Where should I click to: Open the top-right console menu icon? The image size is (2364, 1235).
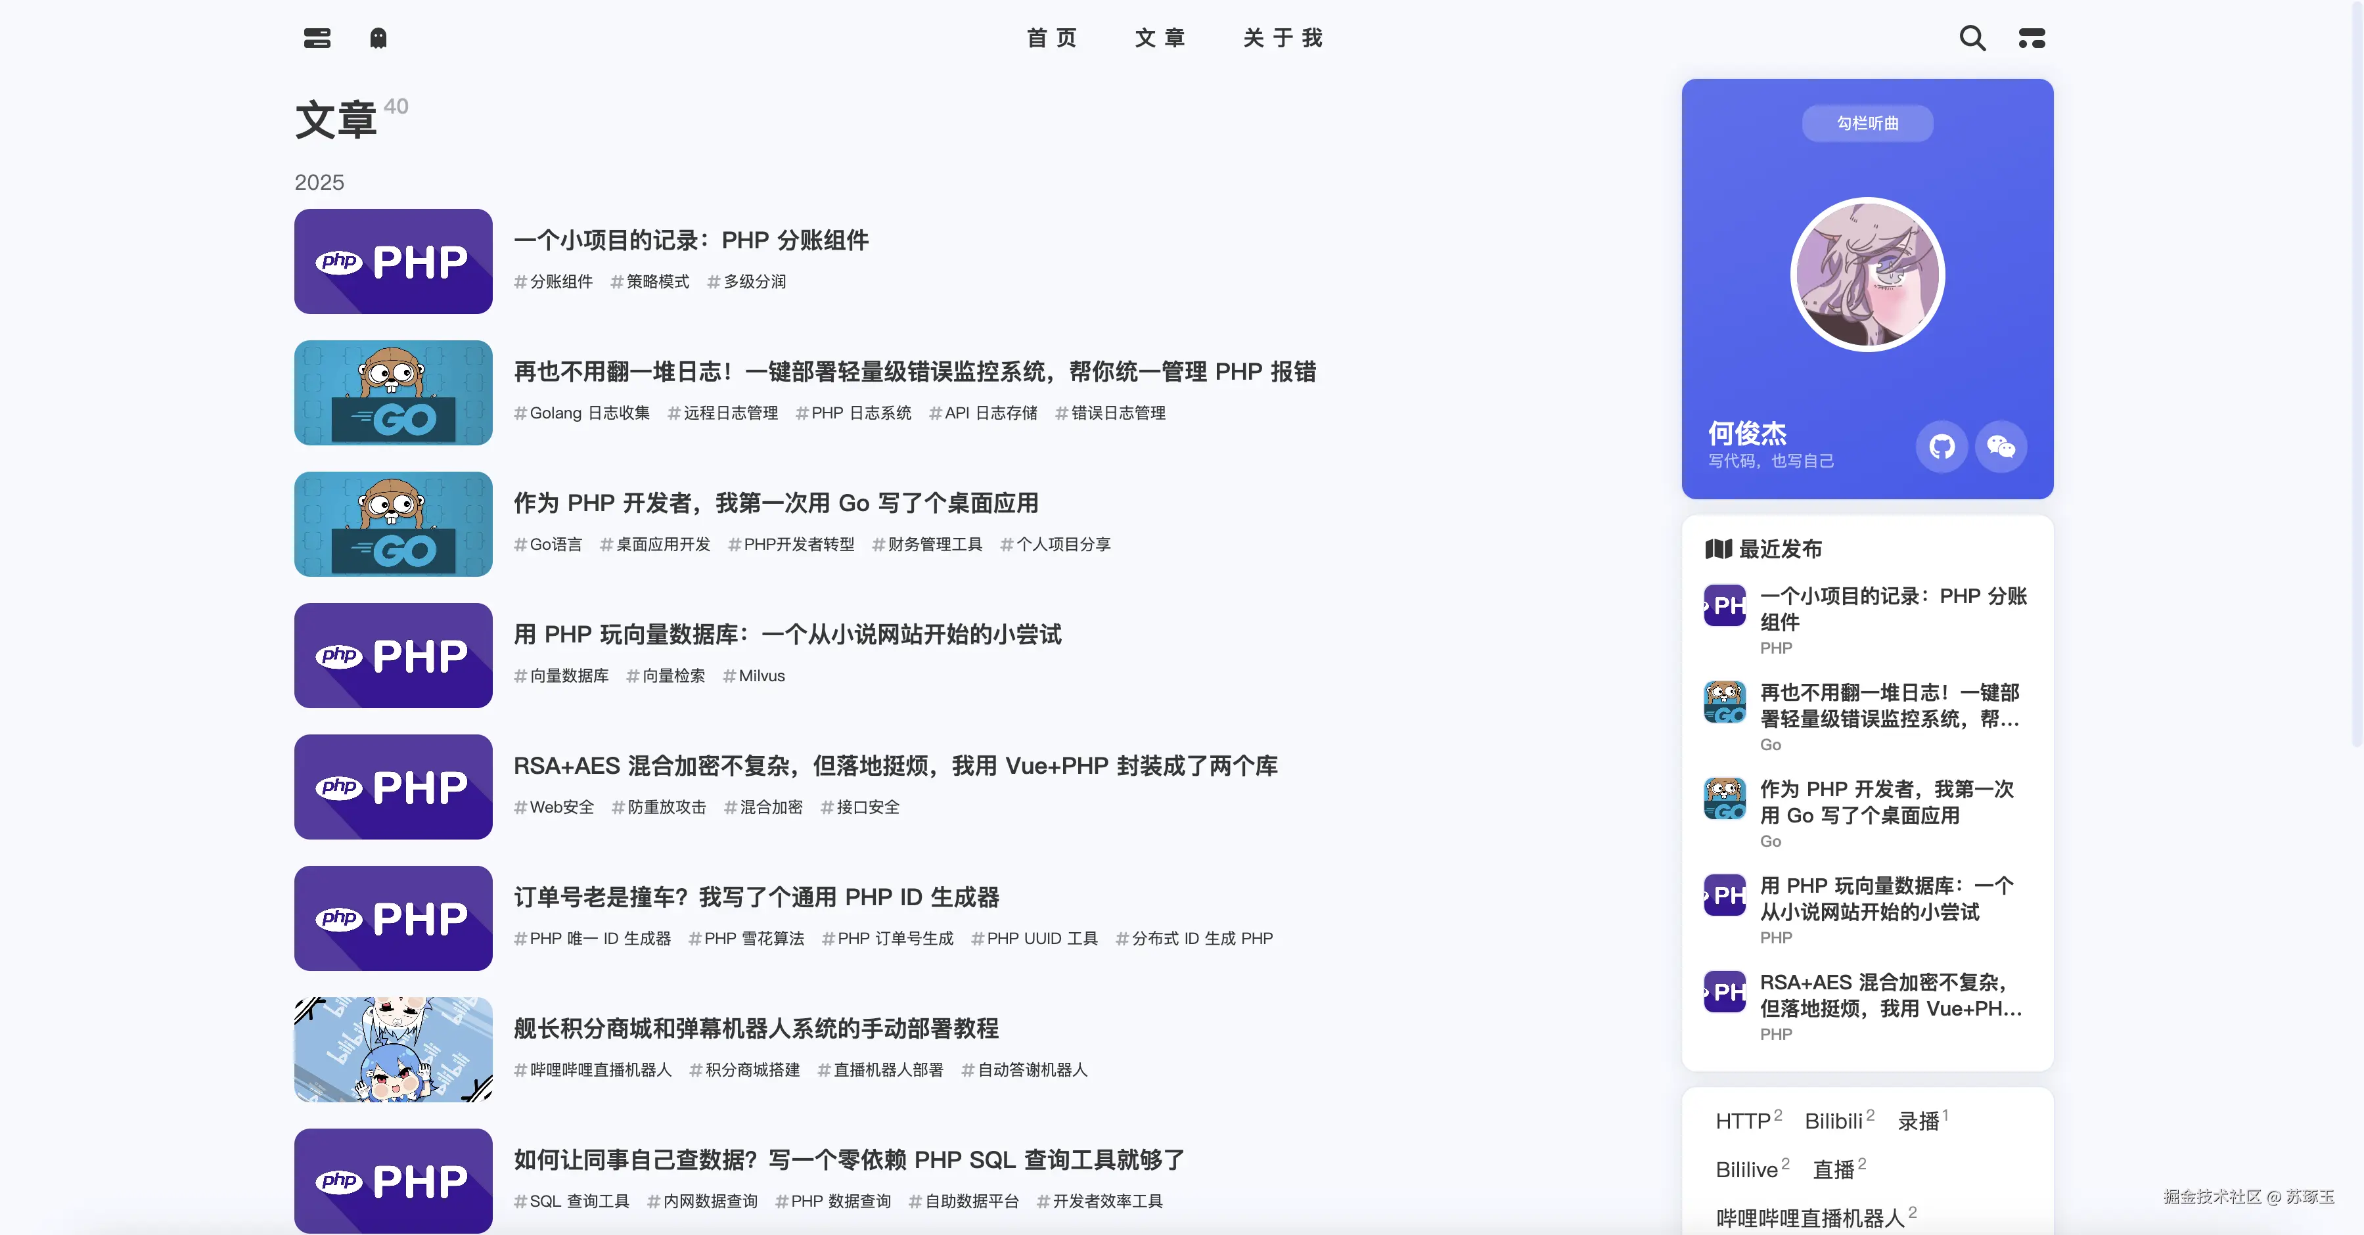[2032, 39]
